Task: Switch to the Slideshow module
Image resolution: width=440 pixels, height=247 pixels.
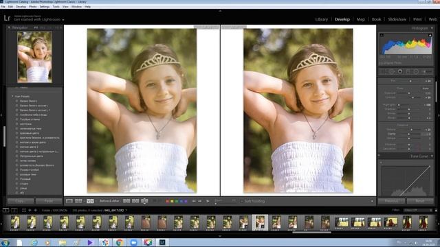Action: tap(397, 19)
